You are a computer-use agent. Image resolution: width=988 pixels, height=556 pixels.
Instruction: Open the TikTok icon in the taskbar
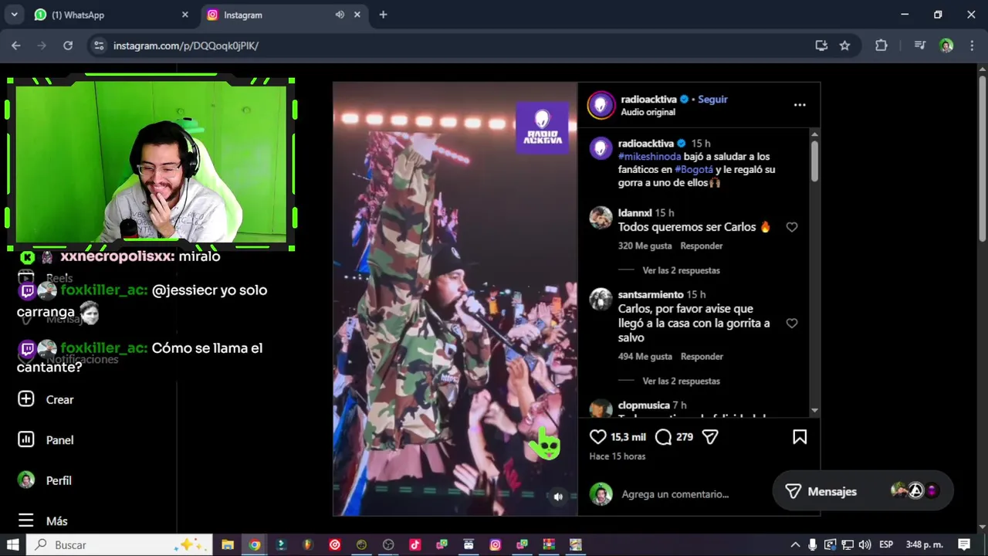click(414, 544)
